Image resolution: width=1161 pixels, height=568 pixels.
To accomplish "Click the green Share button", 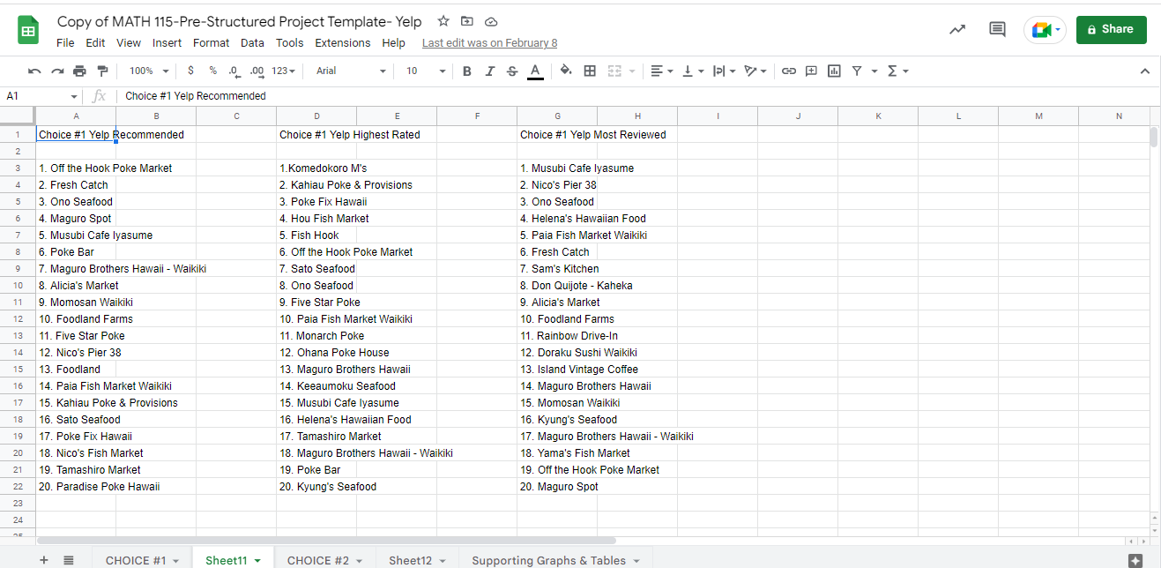I will pos(1112,29).
